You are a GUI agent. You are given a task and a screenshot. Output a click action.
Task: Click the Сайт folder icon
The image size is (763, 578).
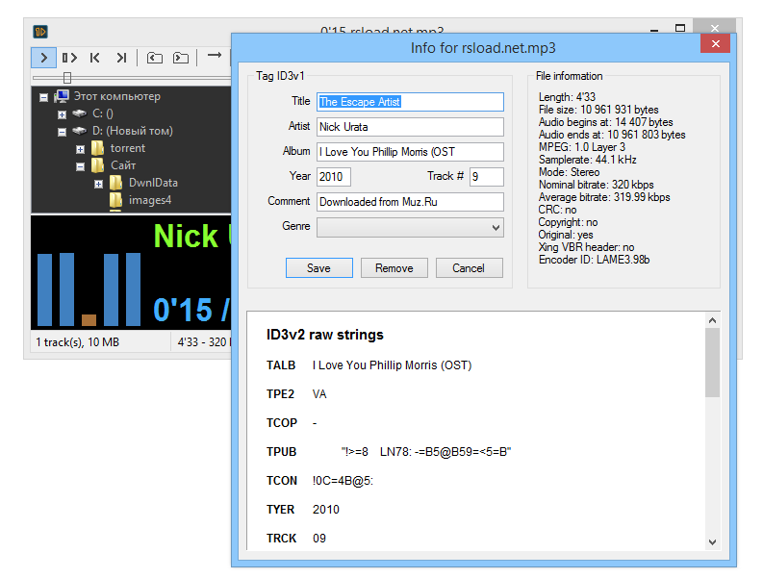98,165
